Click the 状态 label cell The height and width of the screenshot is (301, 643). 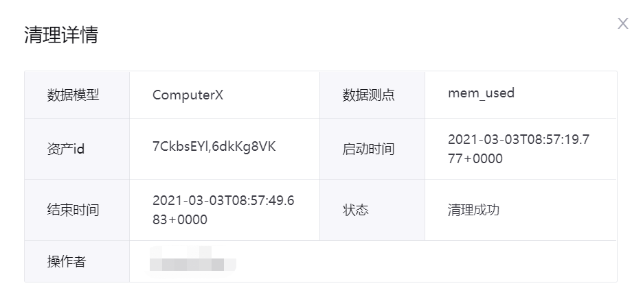[356, 210]
